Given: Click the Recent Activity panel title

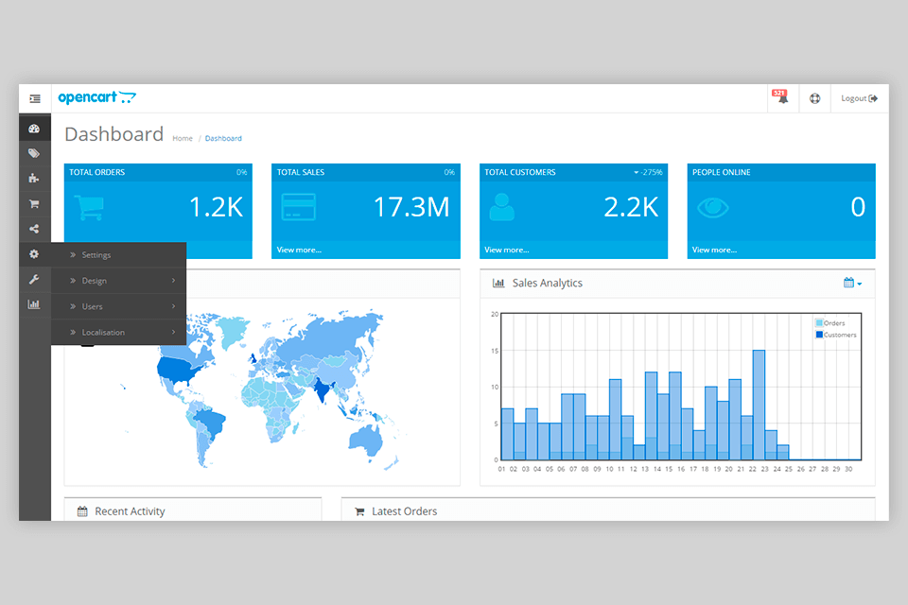Looking at the screenshot, I should [x=130, y=511].
